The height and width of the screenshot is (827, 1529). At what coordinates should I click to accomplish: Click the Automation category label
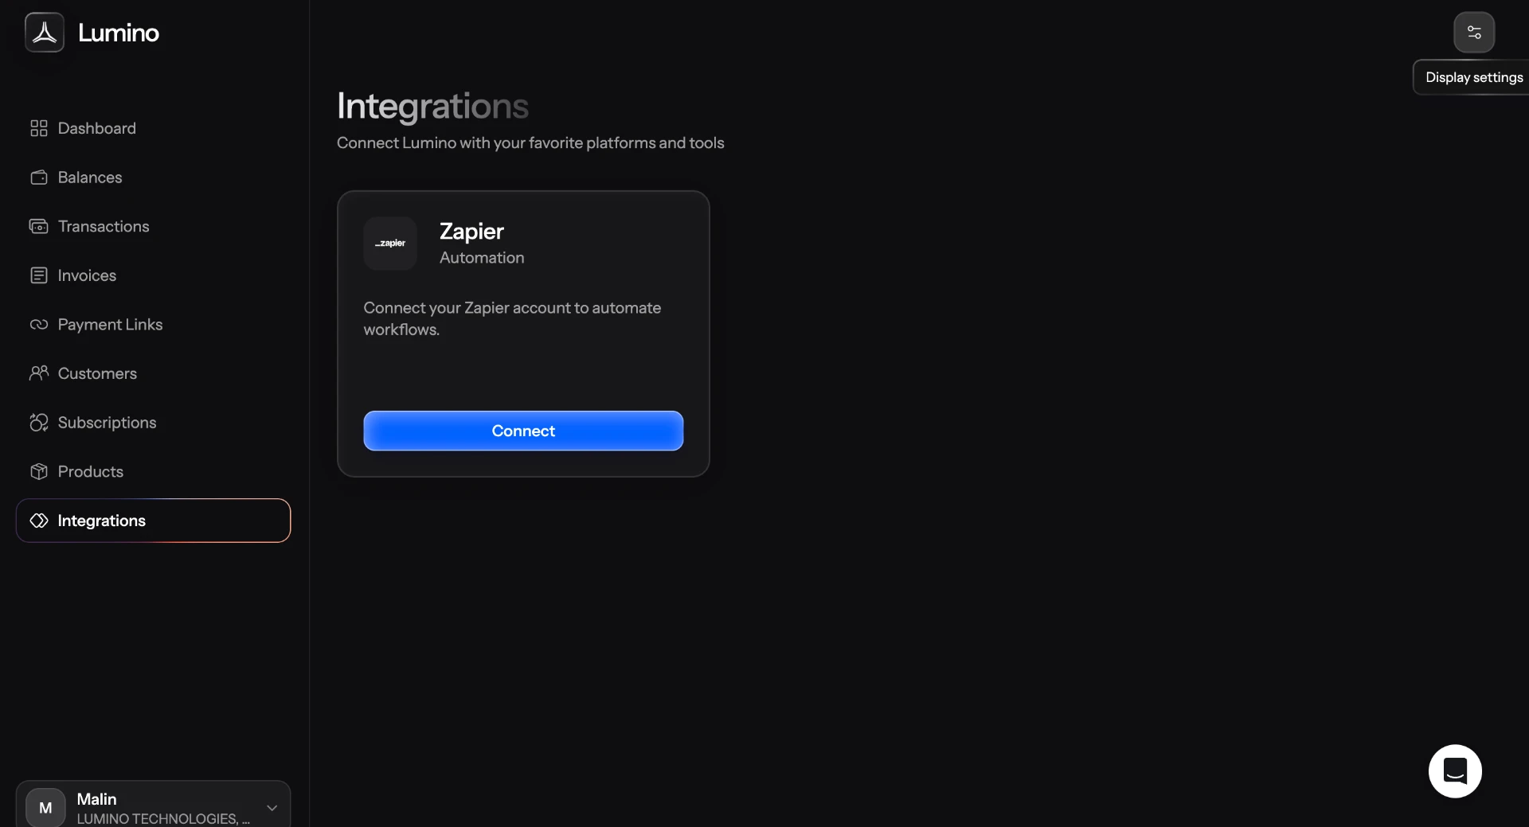(482, 258)
